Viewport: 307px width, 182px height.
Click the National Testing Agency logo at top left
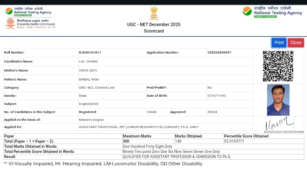coord(28,12)
